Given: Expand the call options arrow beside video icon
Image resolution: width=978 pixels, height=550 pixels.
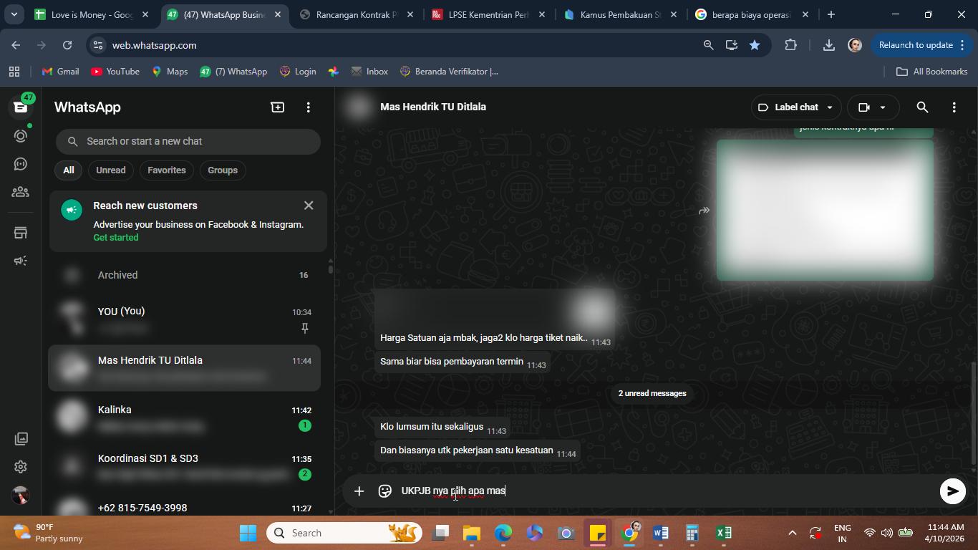Looking at the screenshot, I should [883, 107].
